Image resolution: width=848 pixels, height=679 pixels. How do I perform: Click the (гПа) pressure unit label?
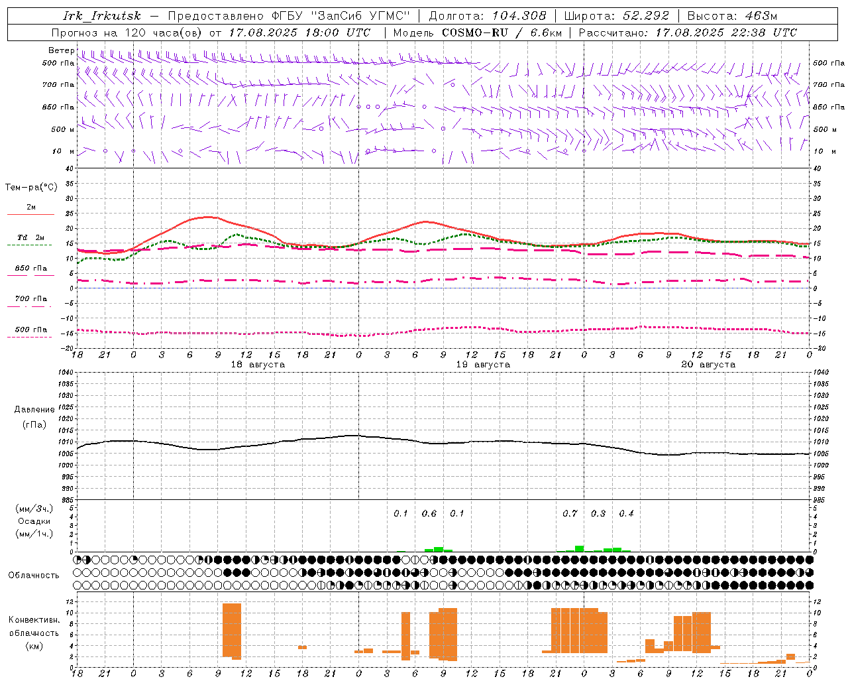34,425
